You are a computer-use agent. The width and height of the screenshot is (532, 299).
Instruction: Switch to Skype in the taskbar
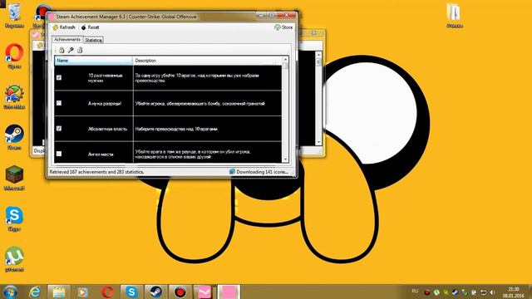[x=131, y=292]
